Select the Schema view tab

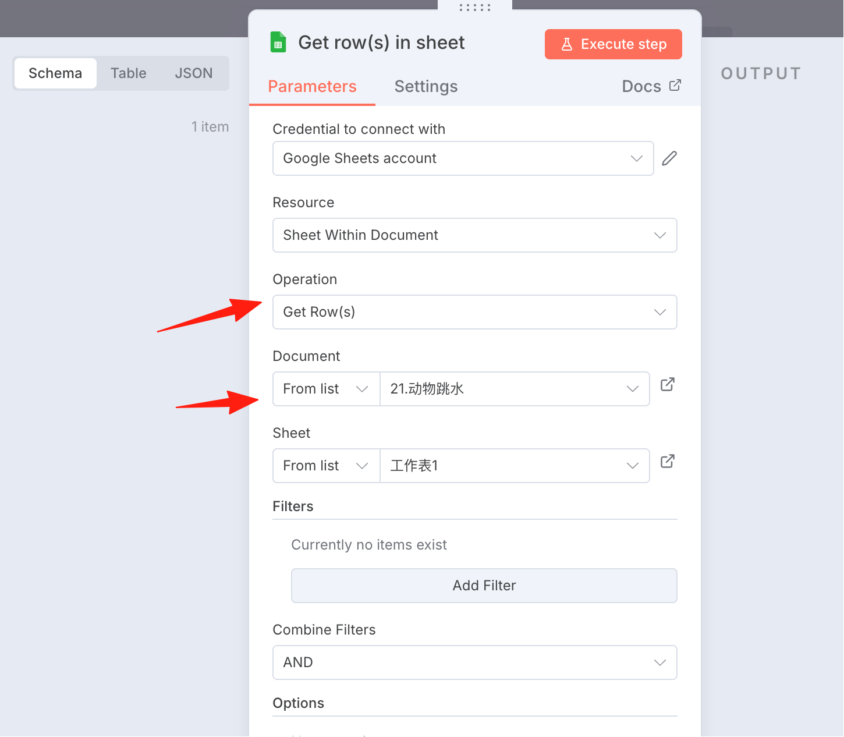point(55,73)
